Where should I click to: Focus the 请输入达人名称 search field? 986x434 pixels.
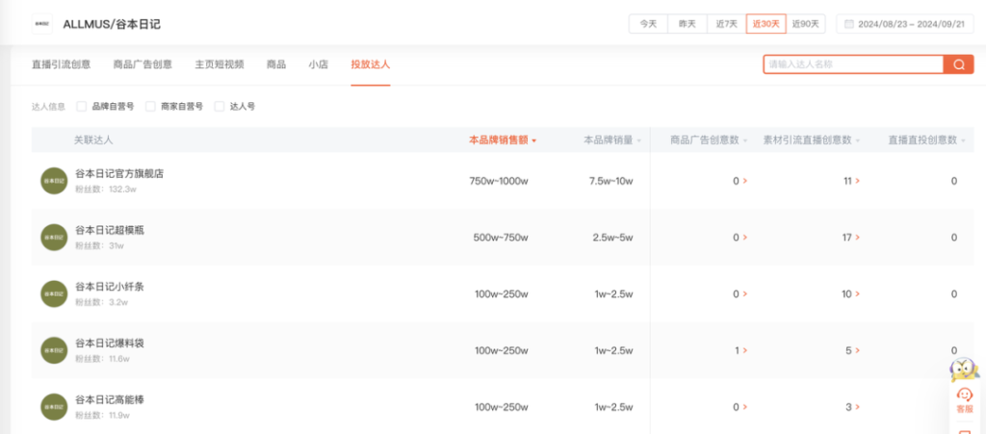point(853,64)
